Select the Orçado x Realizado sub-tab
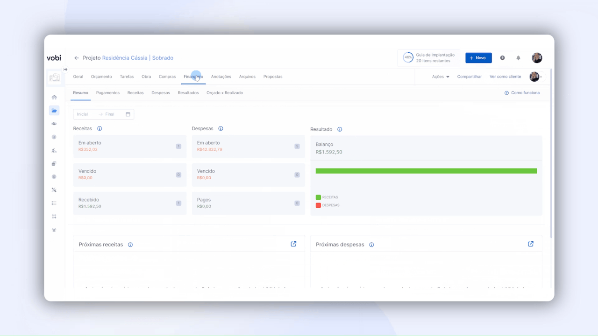Viewport: 598px width, 336px height. [225, 93]
